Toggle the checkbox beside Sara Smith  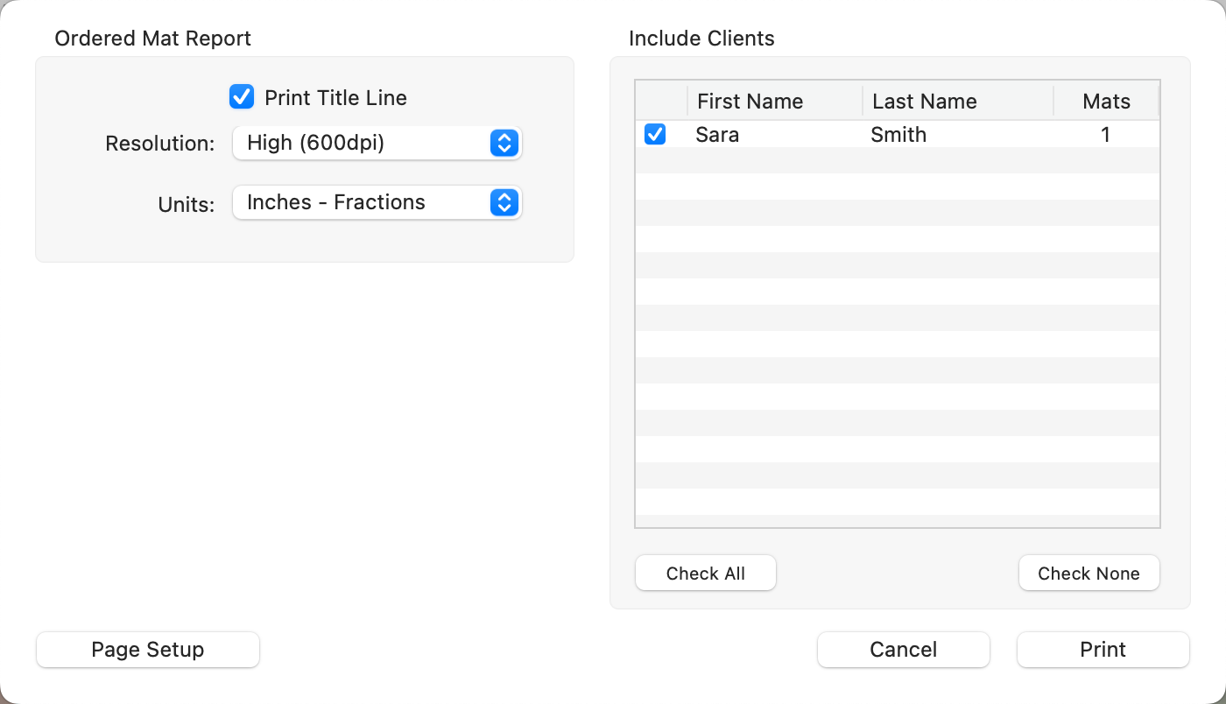pyautogui.click(x=655, y=134)
